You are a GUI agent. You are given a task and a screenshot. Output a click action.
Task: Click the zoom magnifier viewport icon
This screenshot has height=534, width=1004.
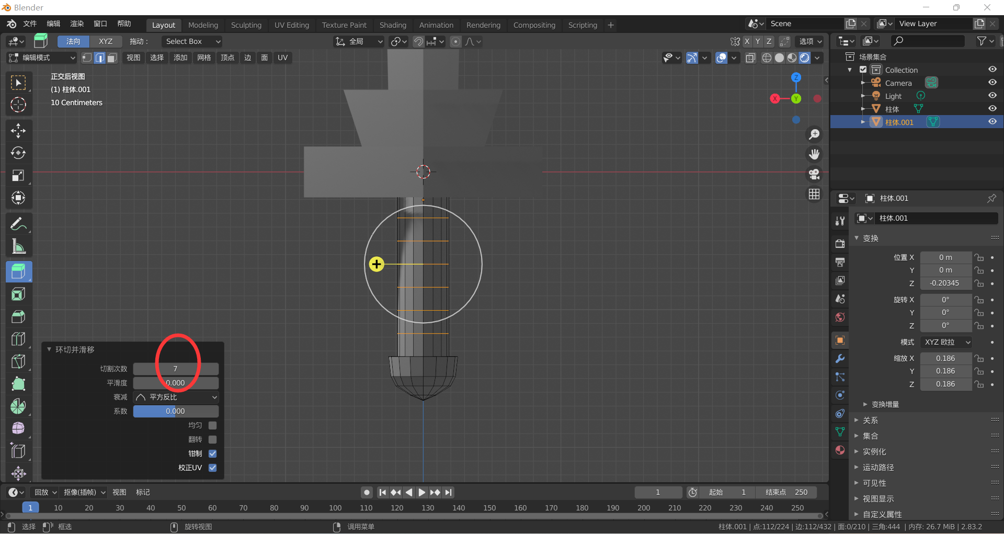click(x=814, y=134)
